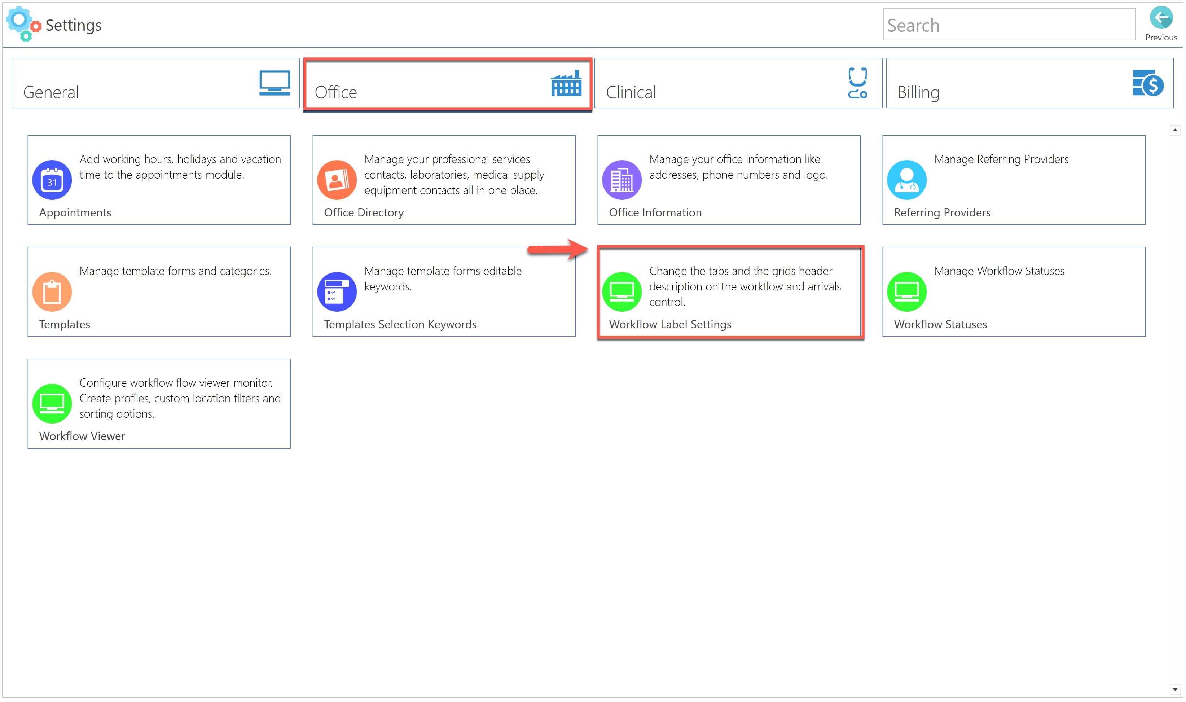Select the Office settings tab
The image size is (1186, 702).
click(x=447, y=83)
